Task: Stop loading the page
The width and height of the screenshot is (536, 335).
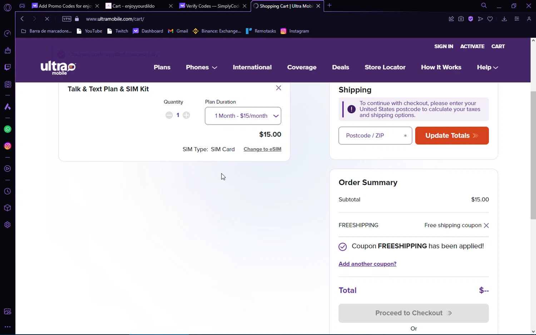Action: pos(47,19)
